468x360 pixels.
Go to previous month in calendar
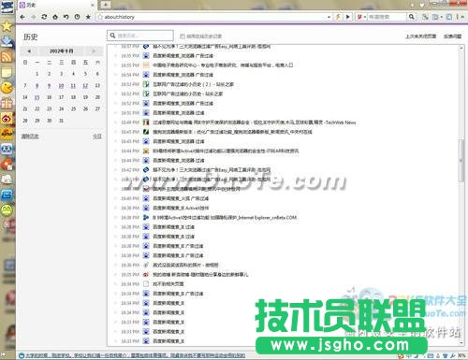29,50
